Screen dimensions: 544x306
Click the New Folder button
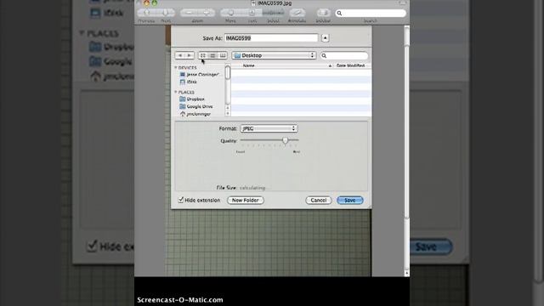point(246,201)
